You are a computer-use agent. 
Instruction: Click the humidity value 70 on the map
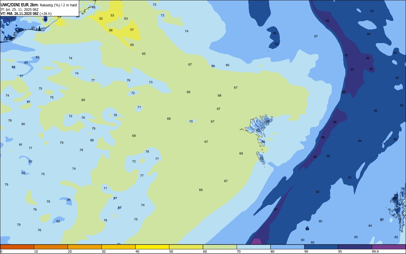[x=191, y=122]
